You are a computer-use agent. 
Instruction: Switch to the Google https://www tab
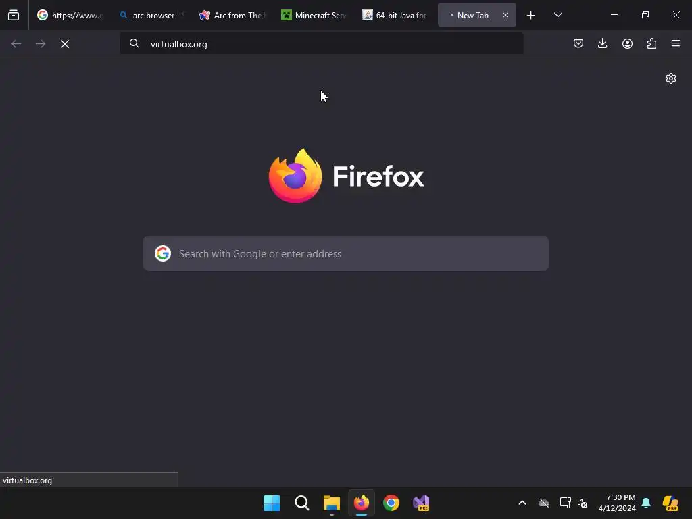(x=70, y=15)
